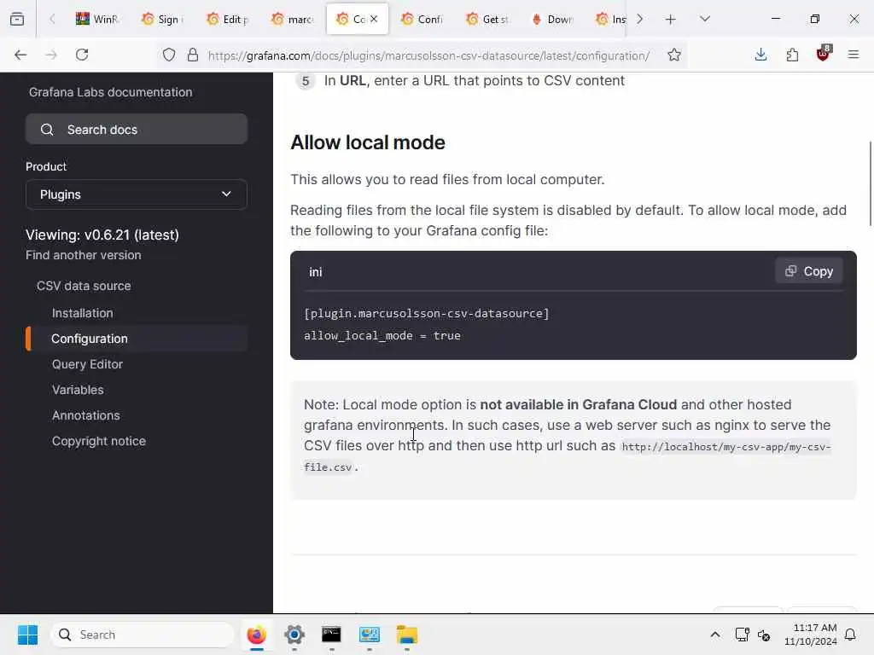This screenshot has height=655, width=874.
Task: Click the [plugin.marcusolsson-csv-datasource] line
Action: (427, 314)
